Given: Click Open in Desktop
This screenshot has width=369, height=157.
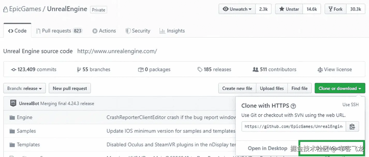Looking at the screenshot, I should point(267,148).
